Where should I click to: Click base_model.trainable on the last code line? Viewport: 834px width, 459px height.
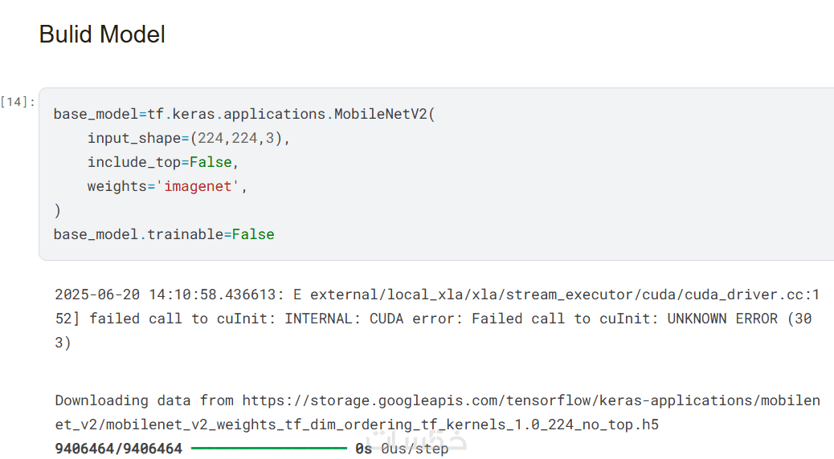tap(137, 234)
